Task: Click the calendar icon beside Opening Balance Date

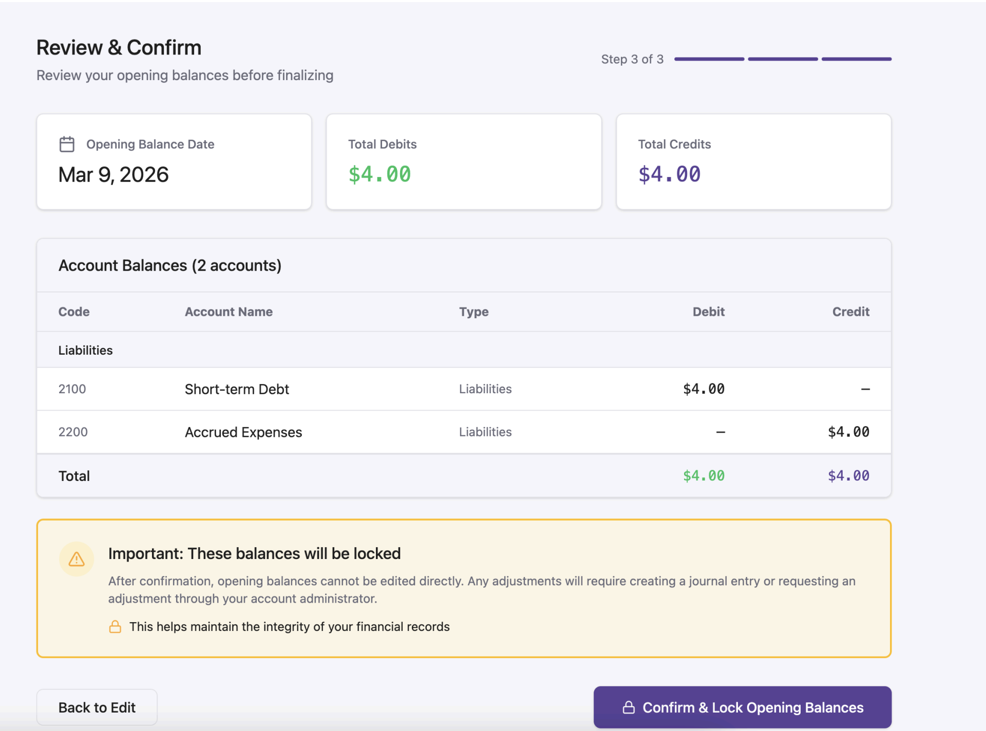Action: pos(67,144)
